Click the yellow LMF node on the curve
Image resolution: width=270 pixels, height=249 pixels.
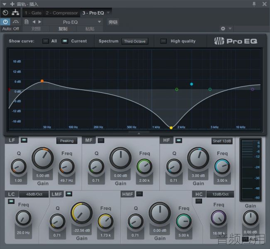point(171,128)
